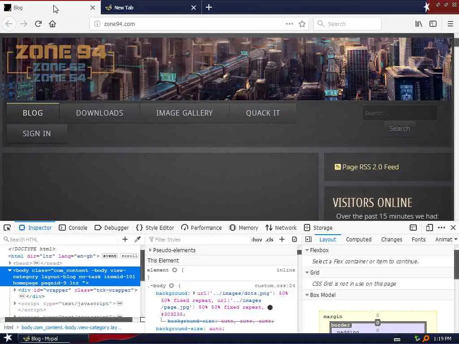This screenshot has width=459, height=344.
Task: Click the Filter Styles field
Action: [x=198, y=239]
